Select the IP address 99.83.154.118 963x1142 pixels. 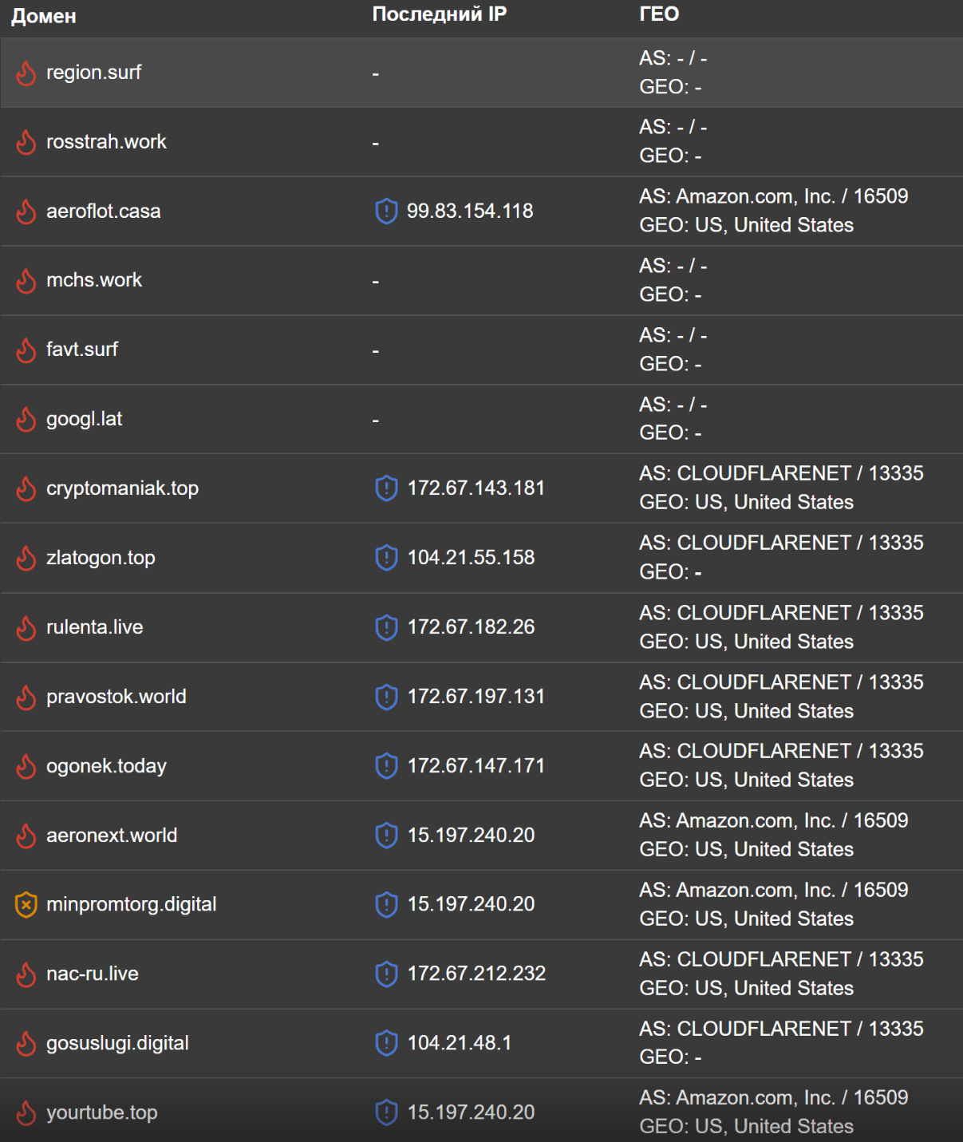tap(470, 211)
